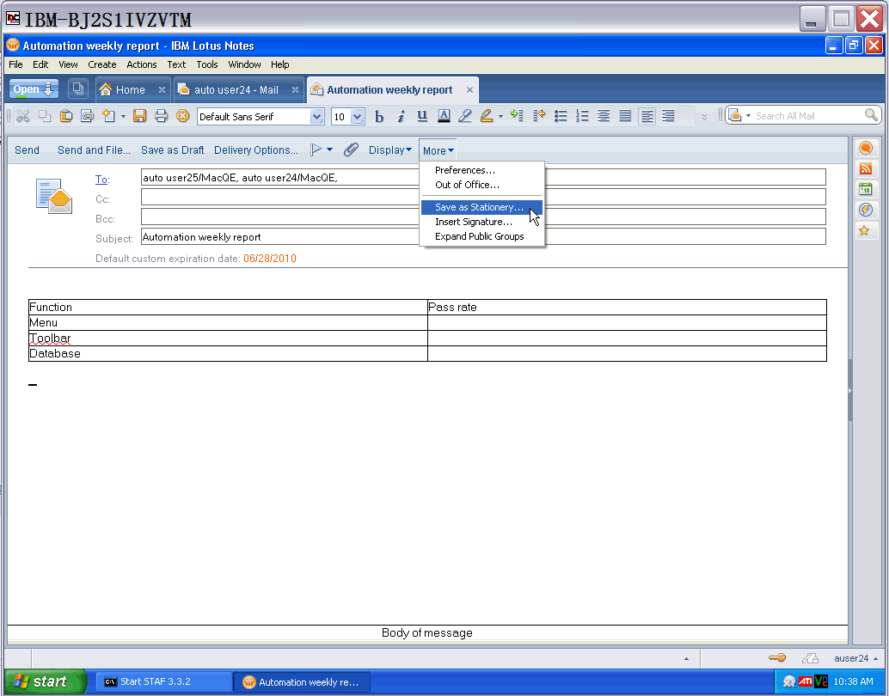Click the Send button
This screenshot has width=889, height=696.
(x=27, y=150)
